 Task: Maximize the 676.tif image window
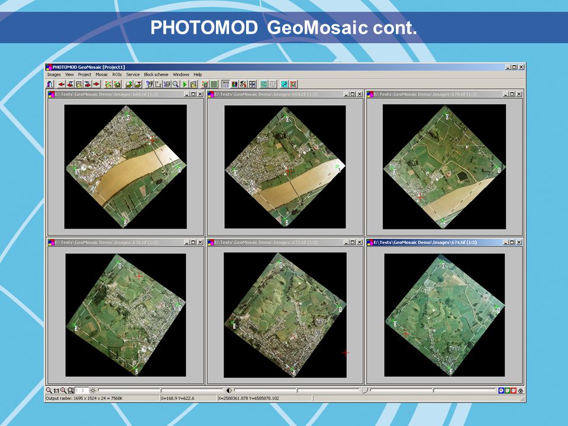[x=193, y=243]
